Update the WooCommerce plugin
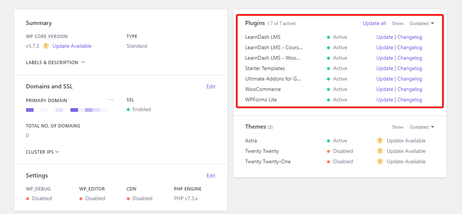The image size is (462, 214). click(x=385, y=89)
